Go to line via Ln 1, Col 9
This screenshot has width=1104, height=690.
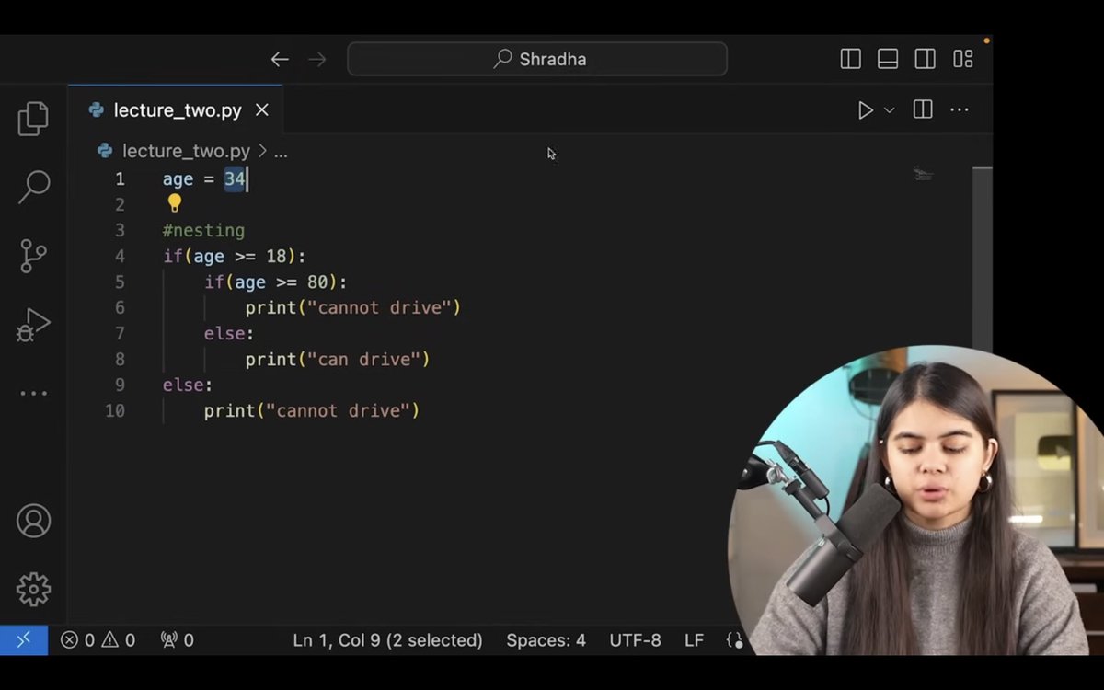pos(387,640)
